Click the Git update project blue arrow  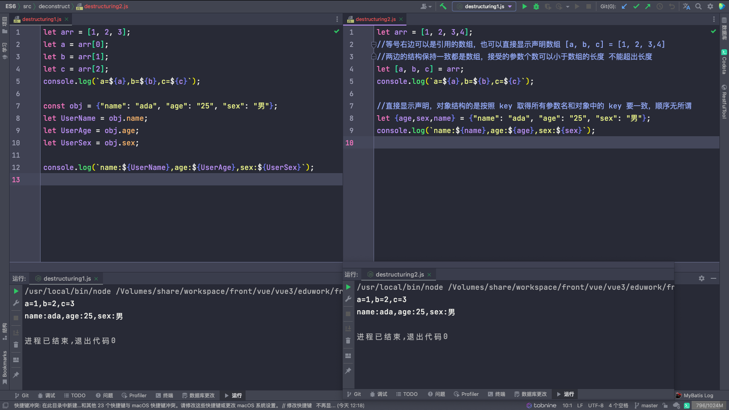point(625,6)
